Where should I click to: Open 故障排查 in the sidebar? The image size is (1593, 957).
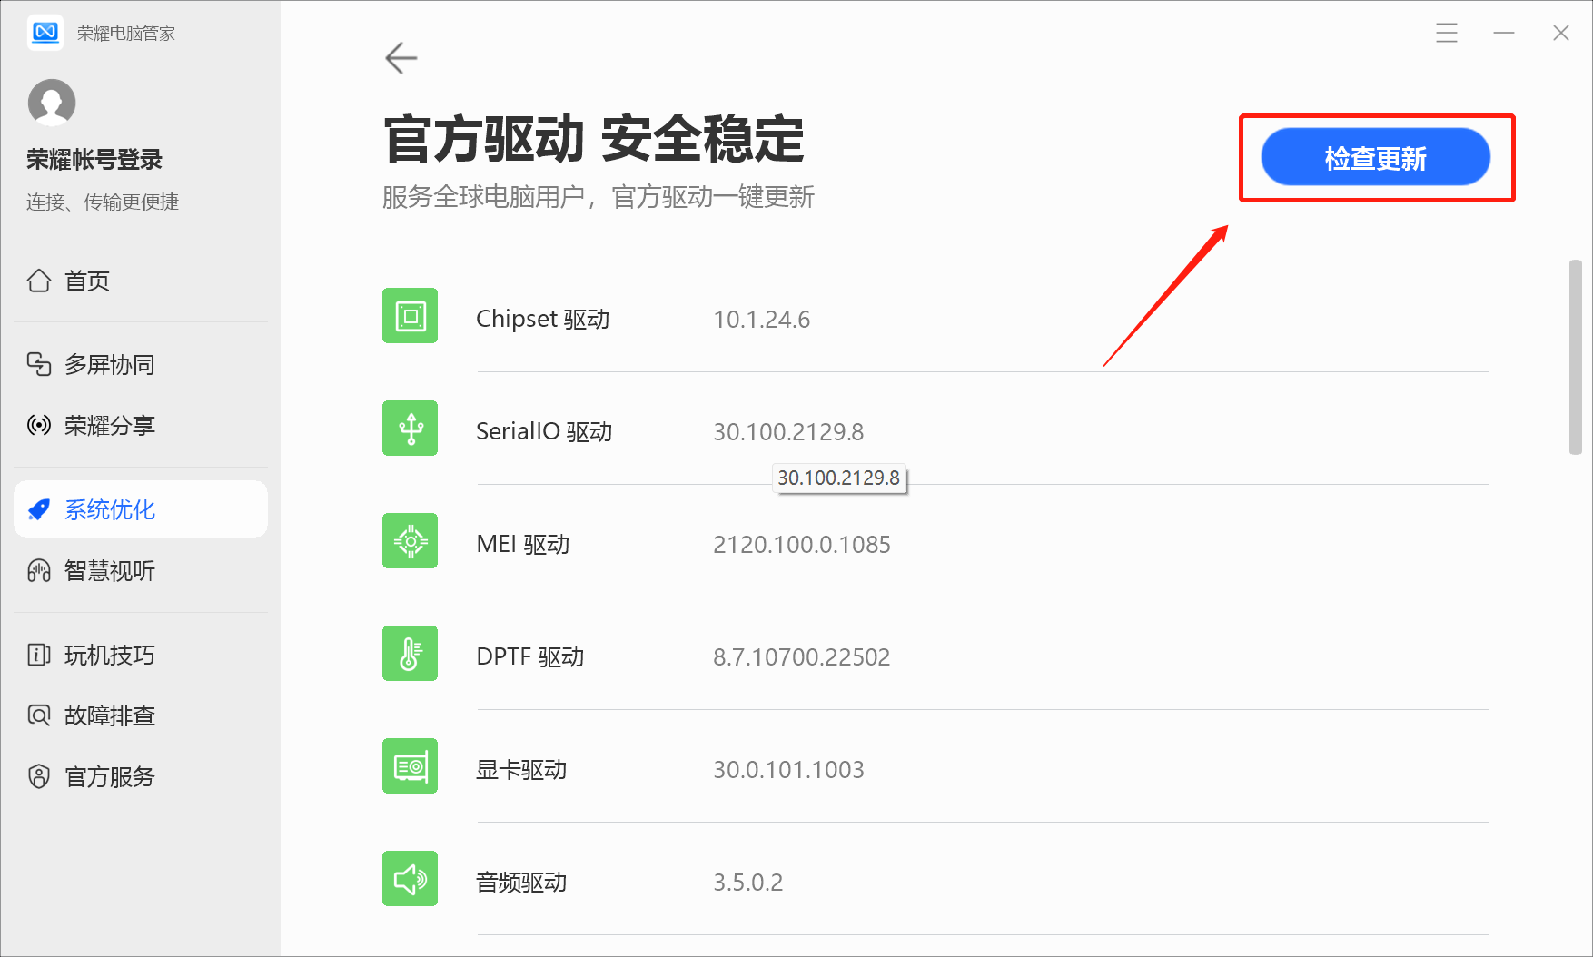click(x=109, y=716)
